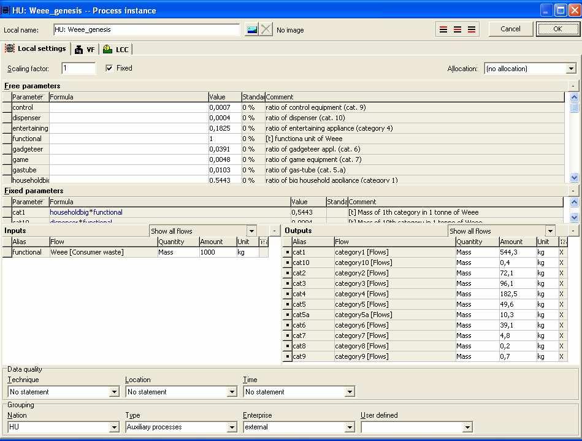Image resolution: width=582 pixels, height=441 pixels.
Task: Select the cat10 output row marker
Action: point(287,263)
